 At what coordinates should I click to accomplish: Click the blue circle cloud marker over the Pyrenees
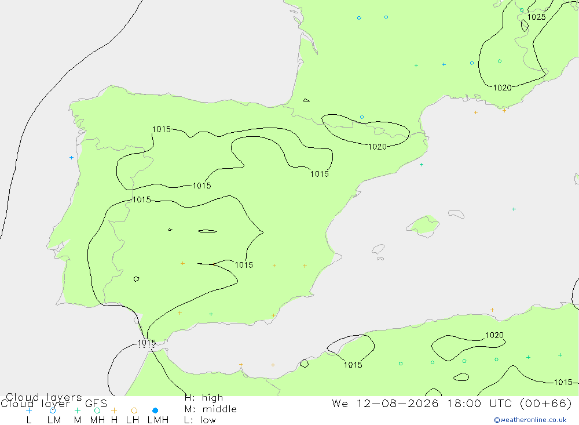tap(361, 117)
